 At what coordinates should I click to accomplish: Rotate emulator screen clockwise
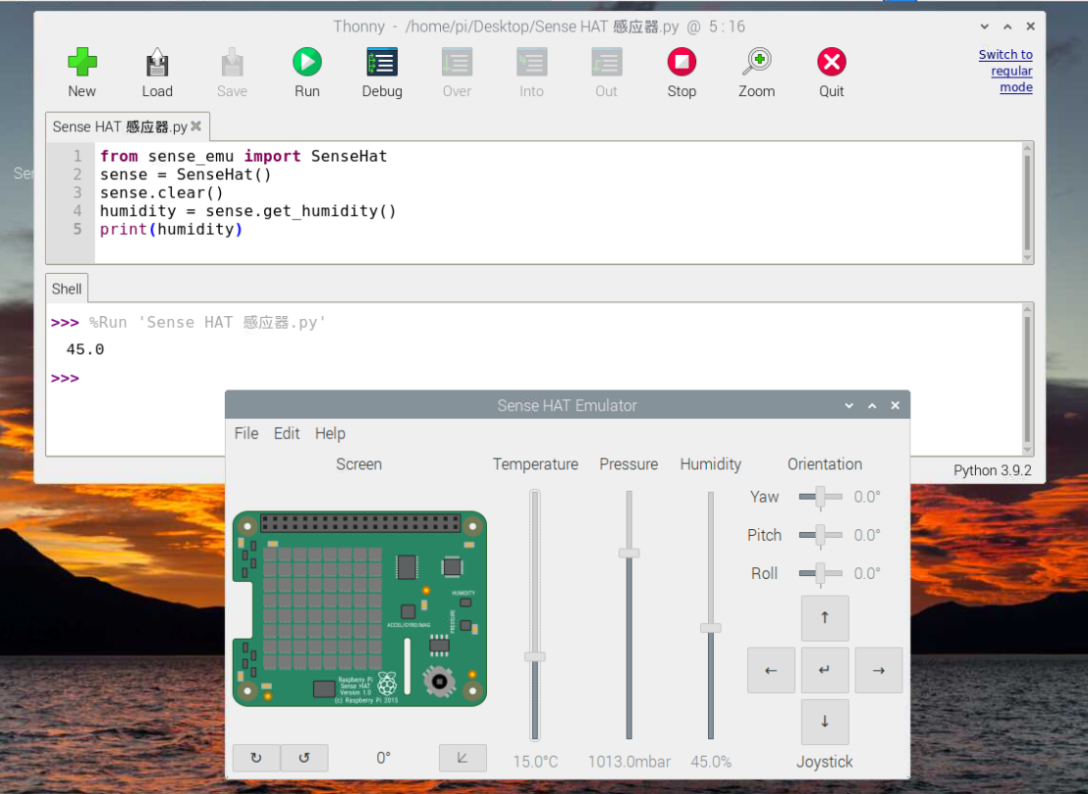(256, 758)
